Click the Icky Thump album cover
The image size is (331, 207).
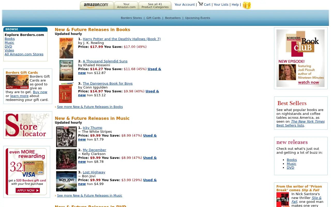[66, 137]
